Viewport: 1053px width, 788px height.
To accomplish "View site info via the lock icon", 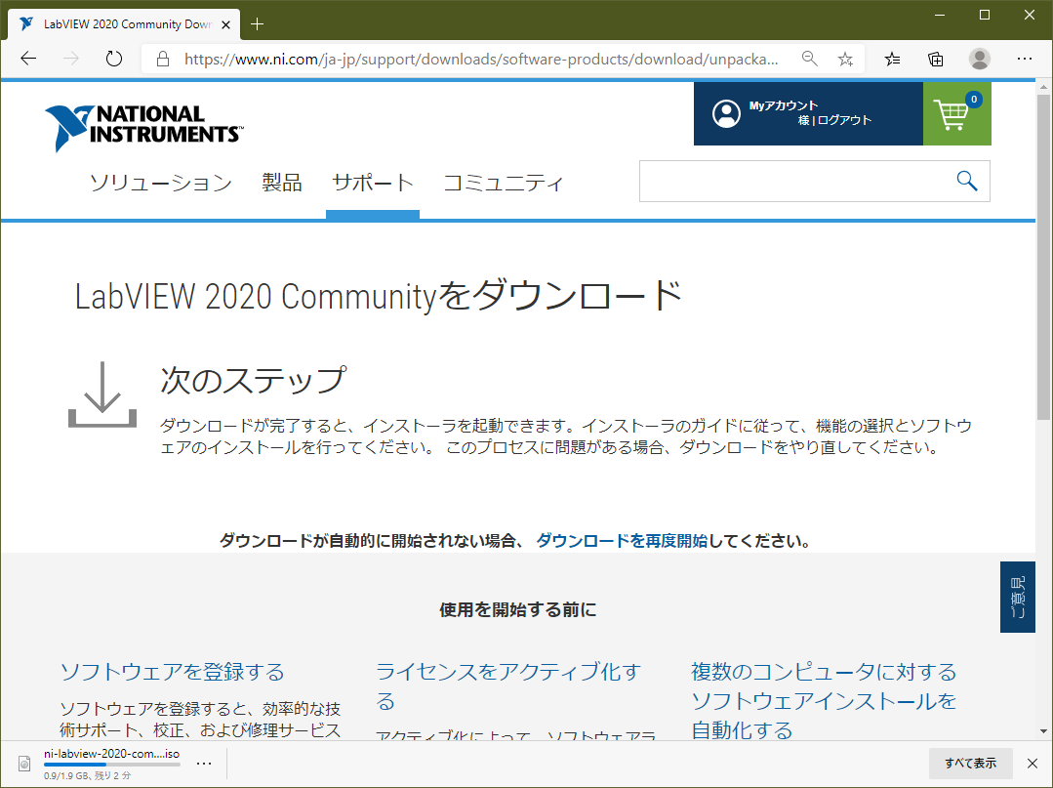I will coord(163,60).
